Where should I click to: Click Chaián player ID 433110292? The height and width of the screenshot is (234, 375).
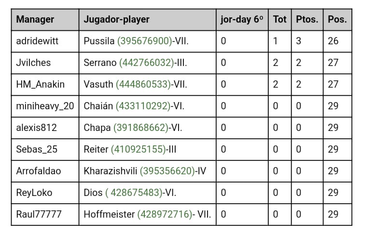click(x=143, y=106)
